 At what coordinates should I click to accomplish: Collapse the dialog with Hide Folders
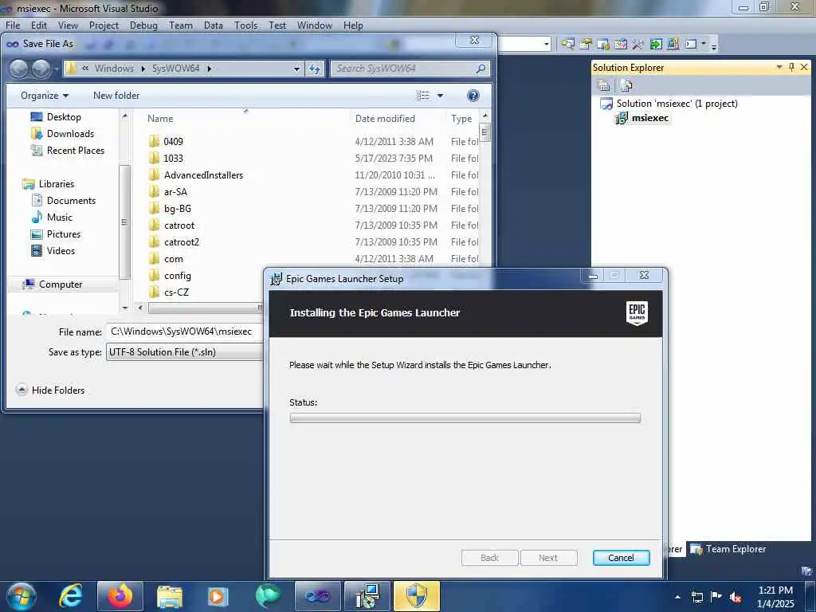pos(50,390)
